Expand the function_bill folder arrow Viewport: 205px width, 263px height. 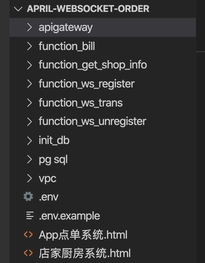tap(29, 46)
